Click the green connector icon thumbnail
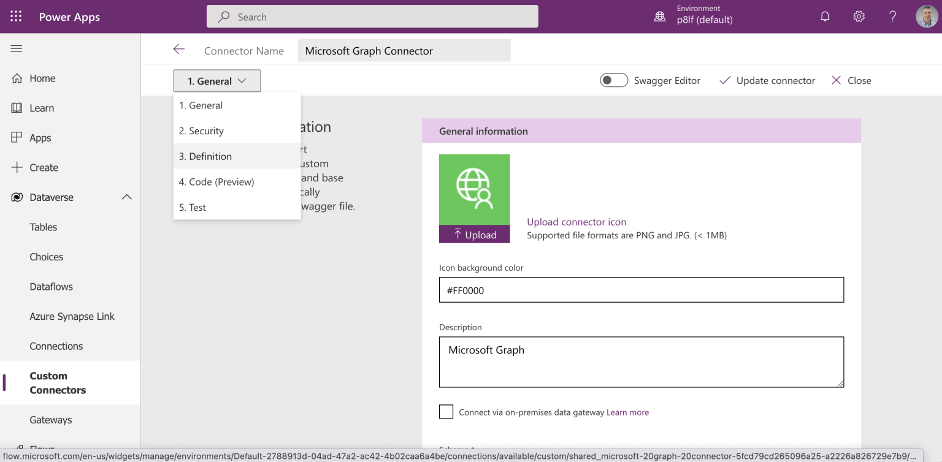Screen dimensions: 942x462 (x=474, y=189)
